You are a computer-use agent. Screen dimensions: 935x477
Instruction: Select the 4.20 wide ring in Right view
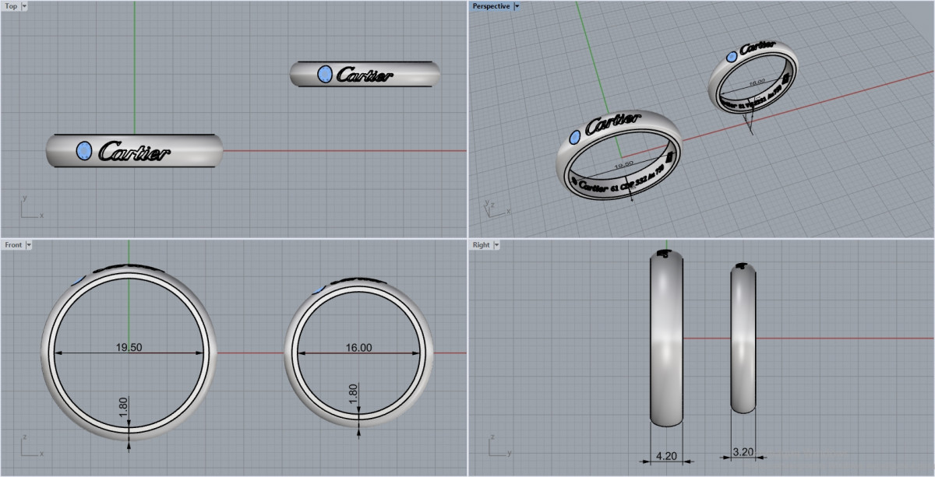pos(668,338)
